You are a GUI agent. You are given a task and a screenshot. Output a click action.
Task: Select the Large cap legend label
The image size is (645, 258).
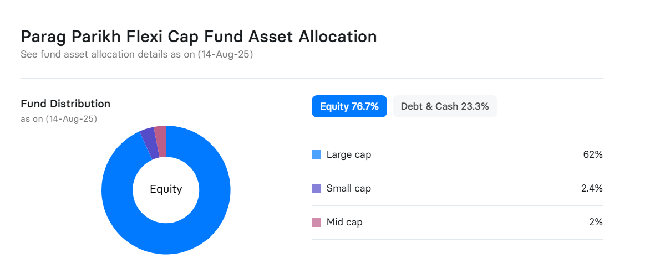tap(349, 155)
